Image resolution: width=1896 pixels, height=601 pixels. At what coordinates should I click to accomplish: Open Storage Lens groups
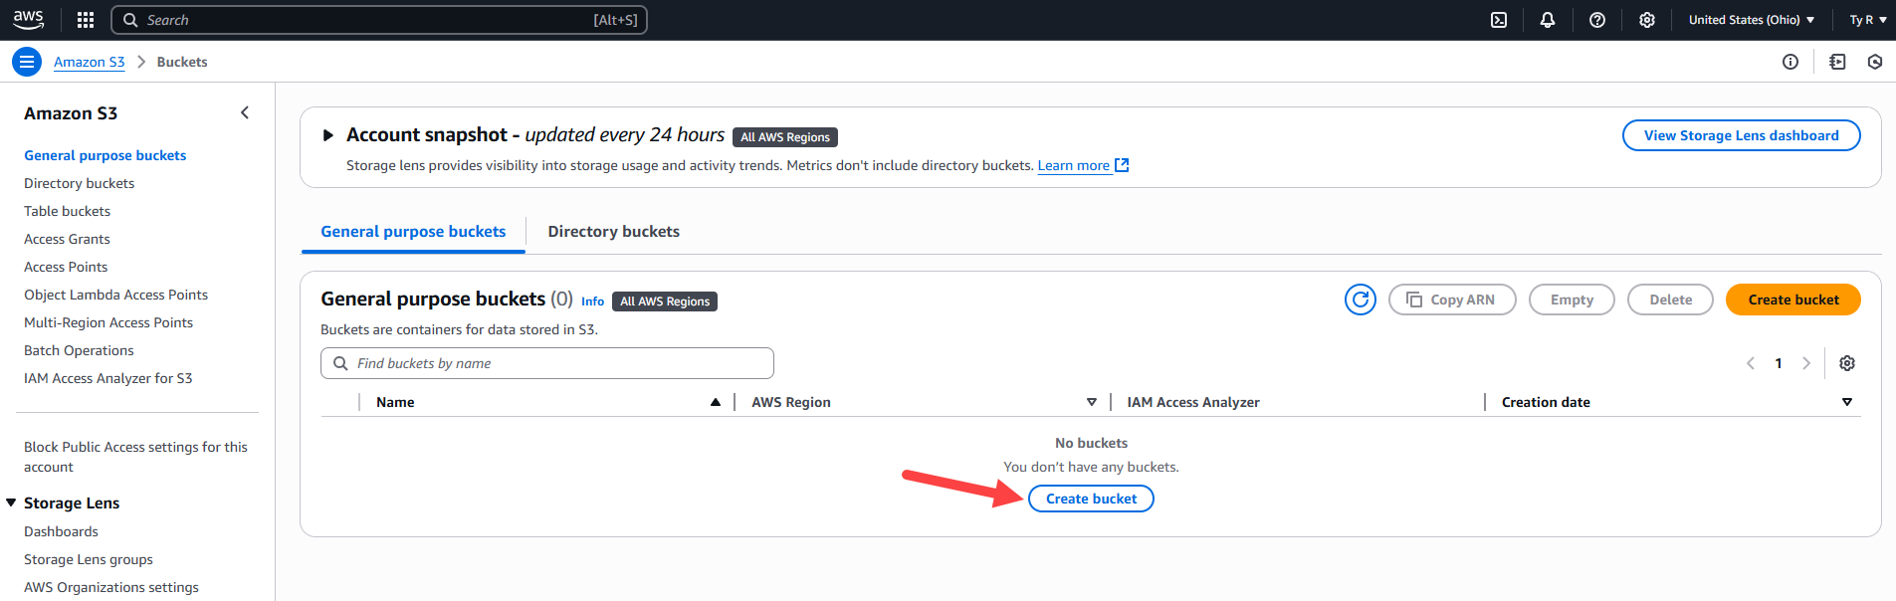(x=89, y=559)
